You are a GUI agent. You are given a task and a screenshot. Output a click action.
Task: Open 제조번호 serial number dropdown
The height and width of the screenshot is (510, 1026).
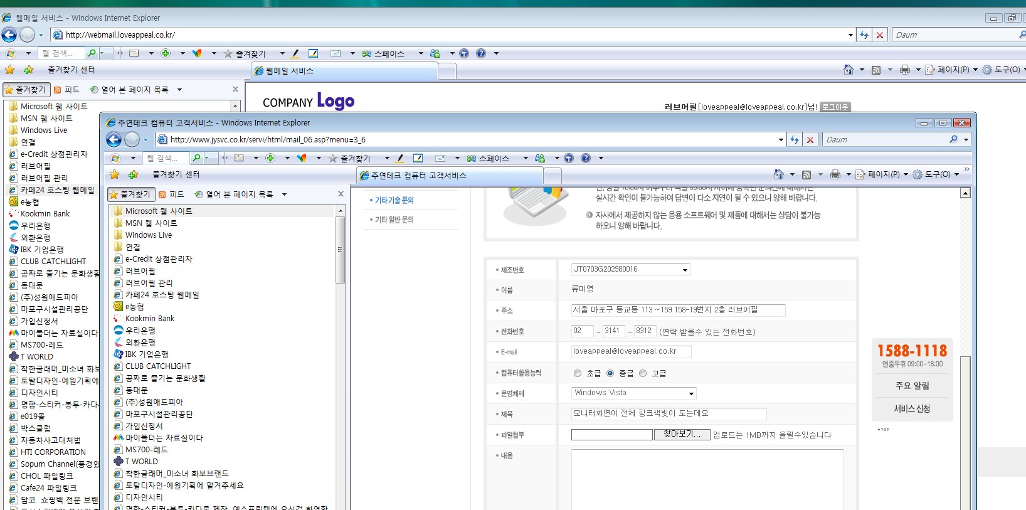685,270
